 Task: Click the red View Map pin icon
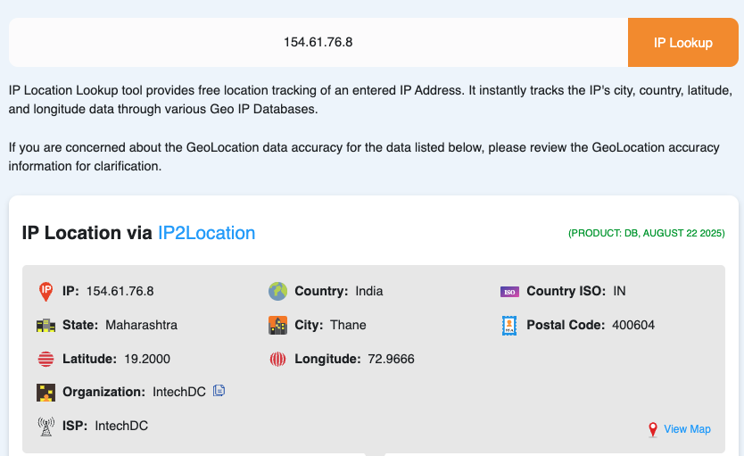(653, 430)
